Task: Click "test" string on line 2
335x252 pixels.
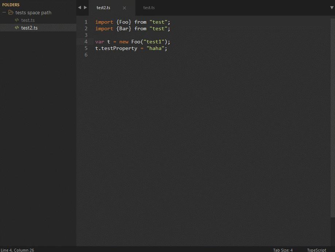Action: point(158,28)
